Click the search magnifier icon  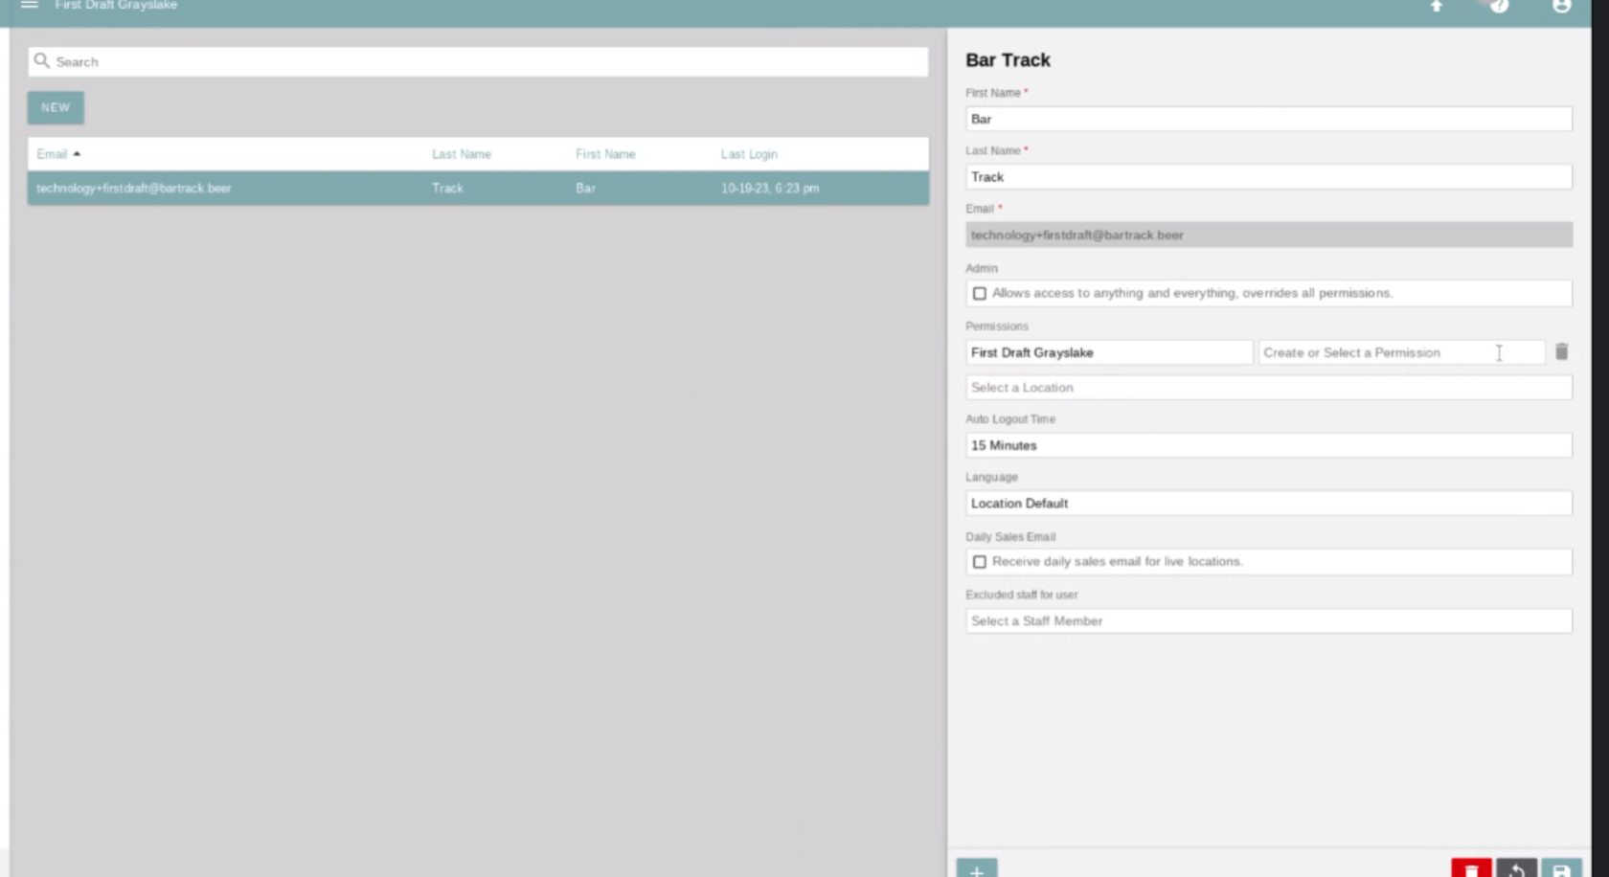click(41, 61)
